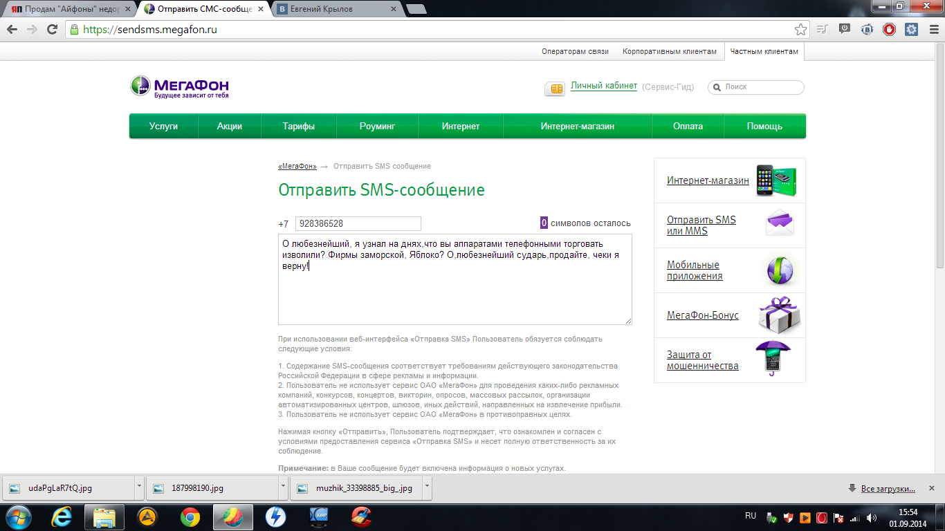Viewport: 945px width, 531px height.
Task: Select the Операторам связи tab
Action: coord(575,52)
